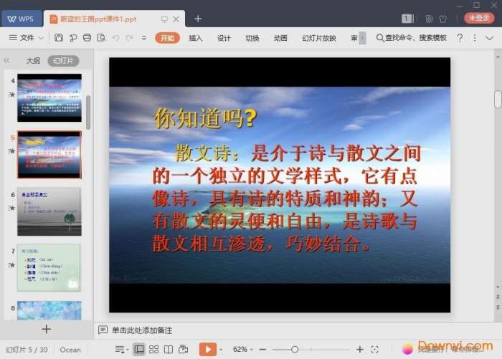The width and height of the screenshot is (502, 359).
Task: Click the 未登录 login button
Action: coord(479,18)
